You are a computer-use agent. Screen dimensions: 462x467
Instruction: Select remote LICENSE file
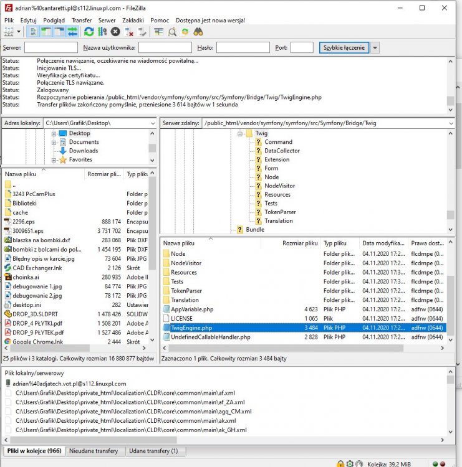pyautogui.click(x=304, y=318)
